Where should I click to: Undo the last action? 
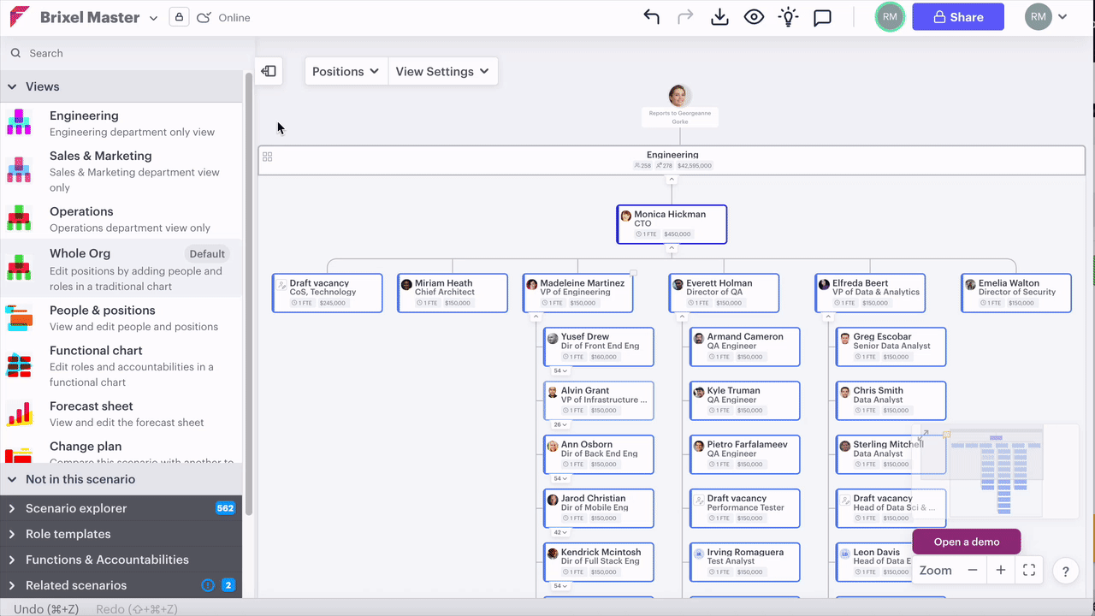click(651, 16)
